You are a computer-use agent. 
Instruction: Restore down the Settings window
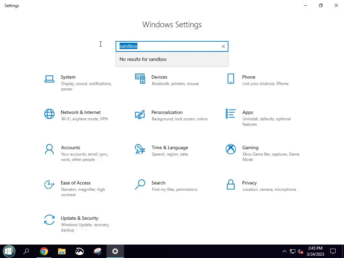coord(321,5)
